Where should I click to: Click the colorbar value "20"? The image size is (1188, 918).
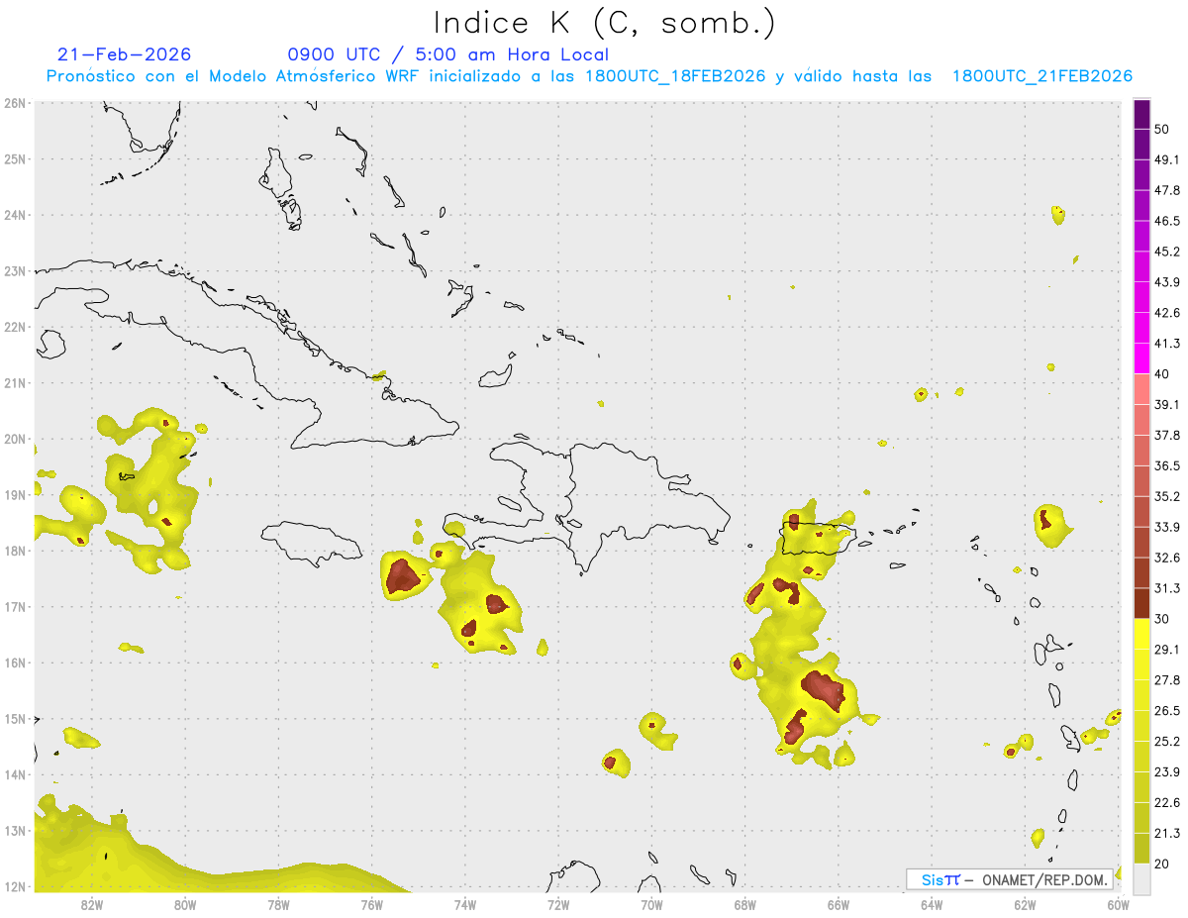pyautogui.click(x=1162, y=865)
